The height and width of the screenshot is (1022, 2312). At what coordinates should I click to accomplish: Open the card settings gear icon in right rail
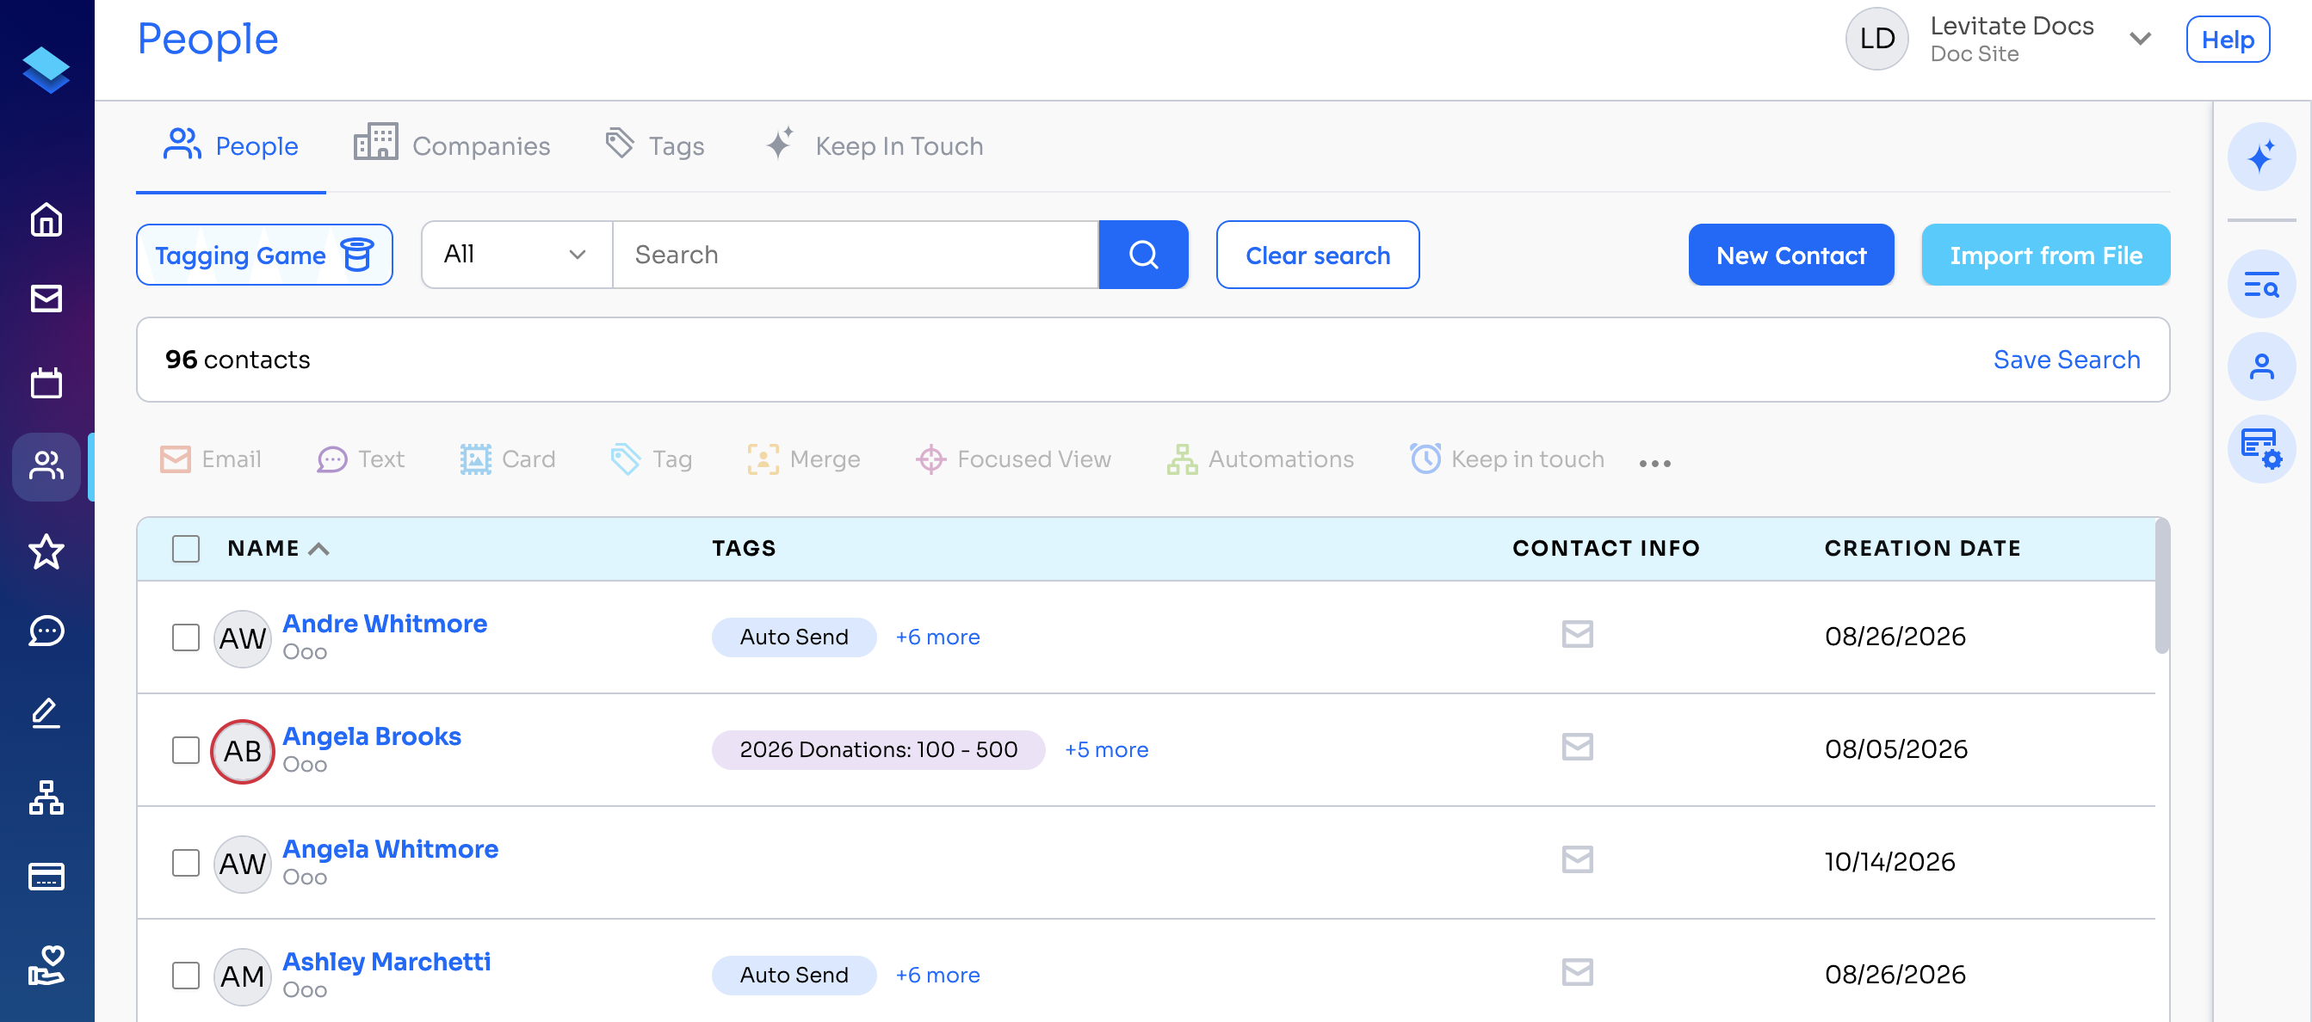pos(2261,449)
